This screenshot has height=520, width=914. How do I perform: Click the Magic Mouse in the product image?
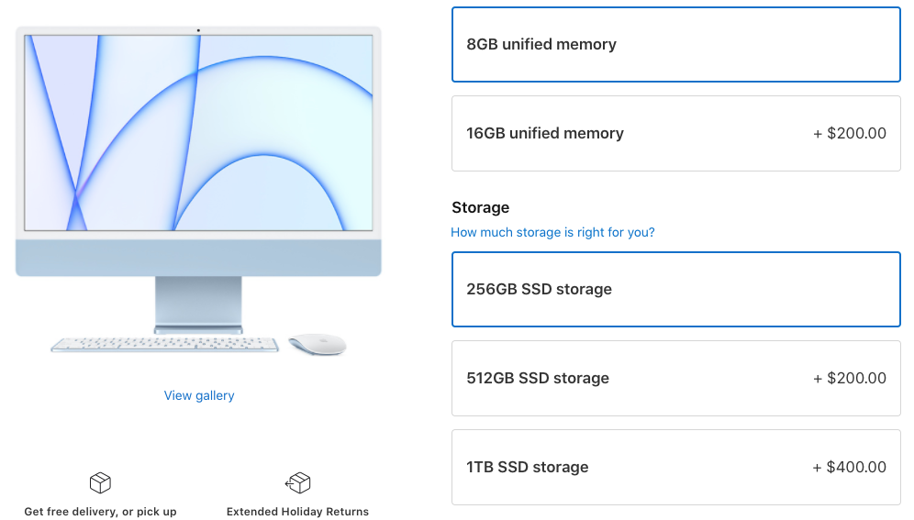(x=318, y=345)
